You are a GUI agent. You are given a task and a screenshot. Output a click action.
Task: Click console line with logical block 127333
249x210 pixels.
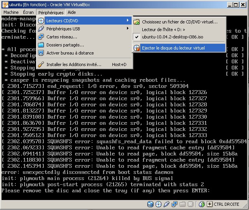(104, 136)
